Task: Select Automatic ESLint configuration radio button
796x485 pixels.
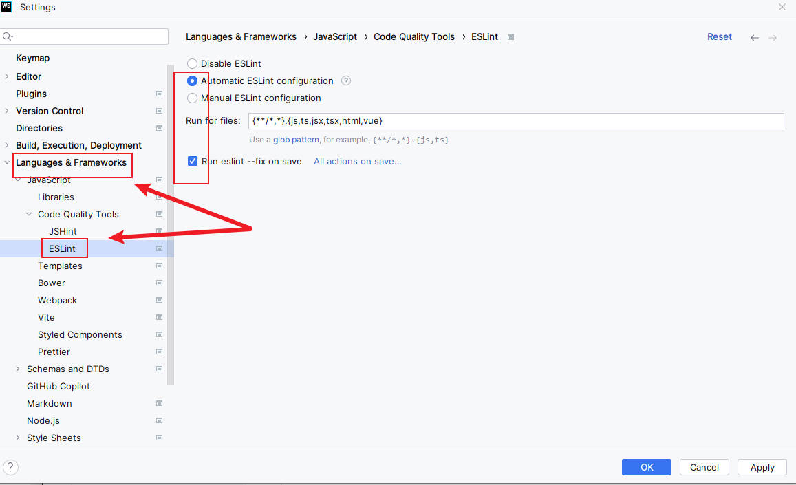Action: (192, 80)
